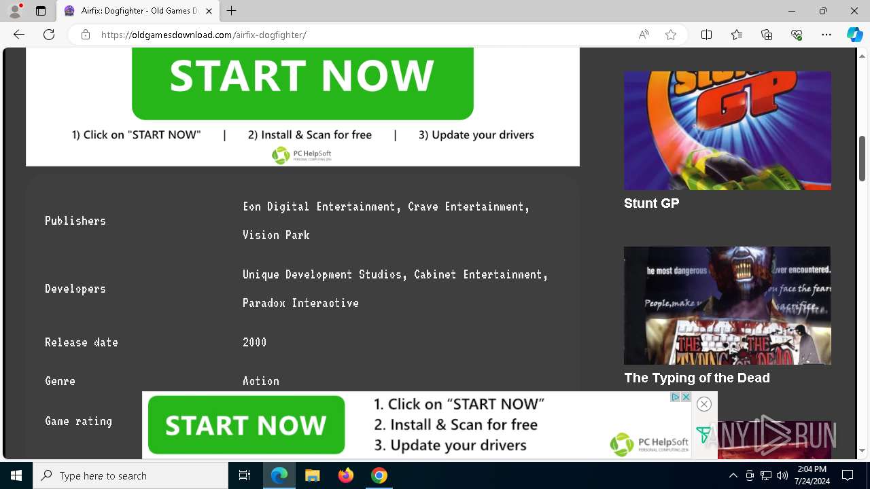Close bottom ad with small X
The width and height of the screenshot is (870, 489).
pyautogui.click(x=686, y=397)
